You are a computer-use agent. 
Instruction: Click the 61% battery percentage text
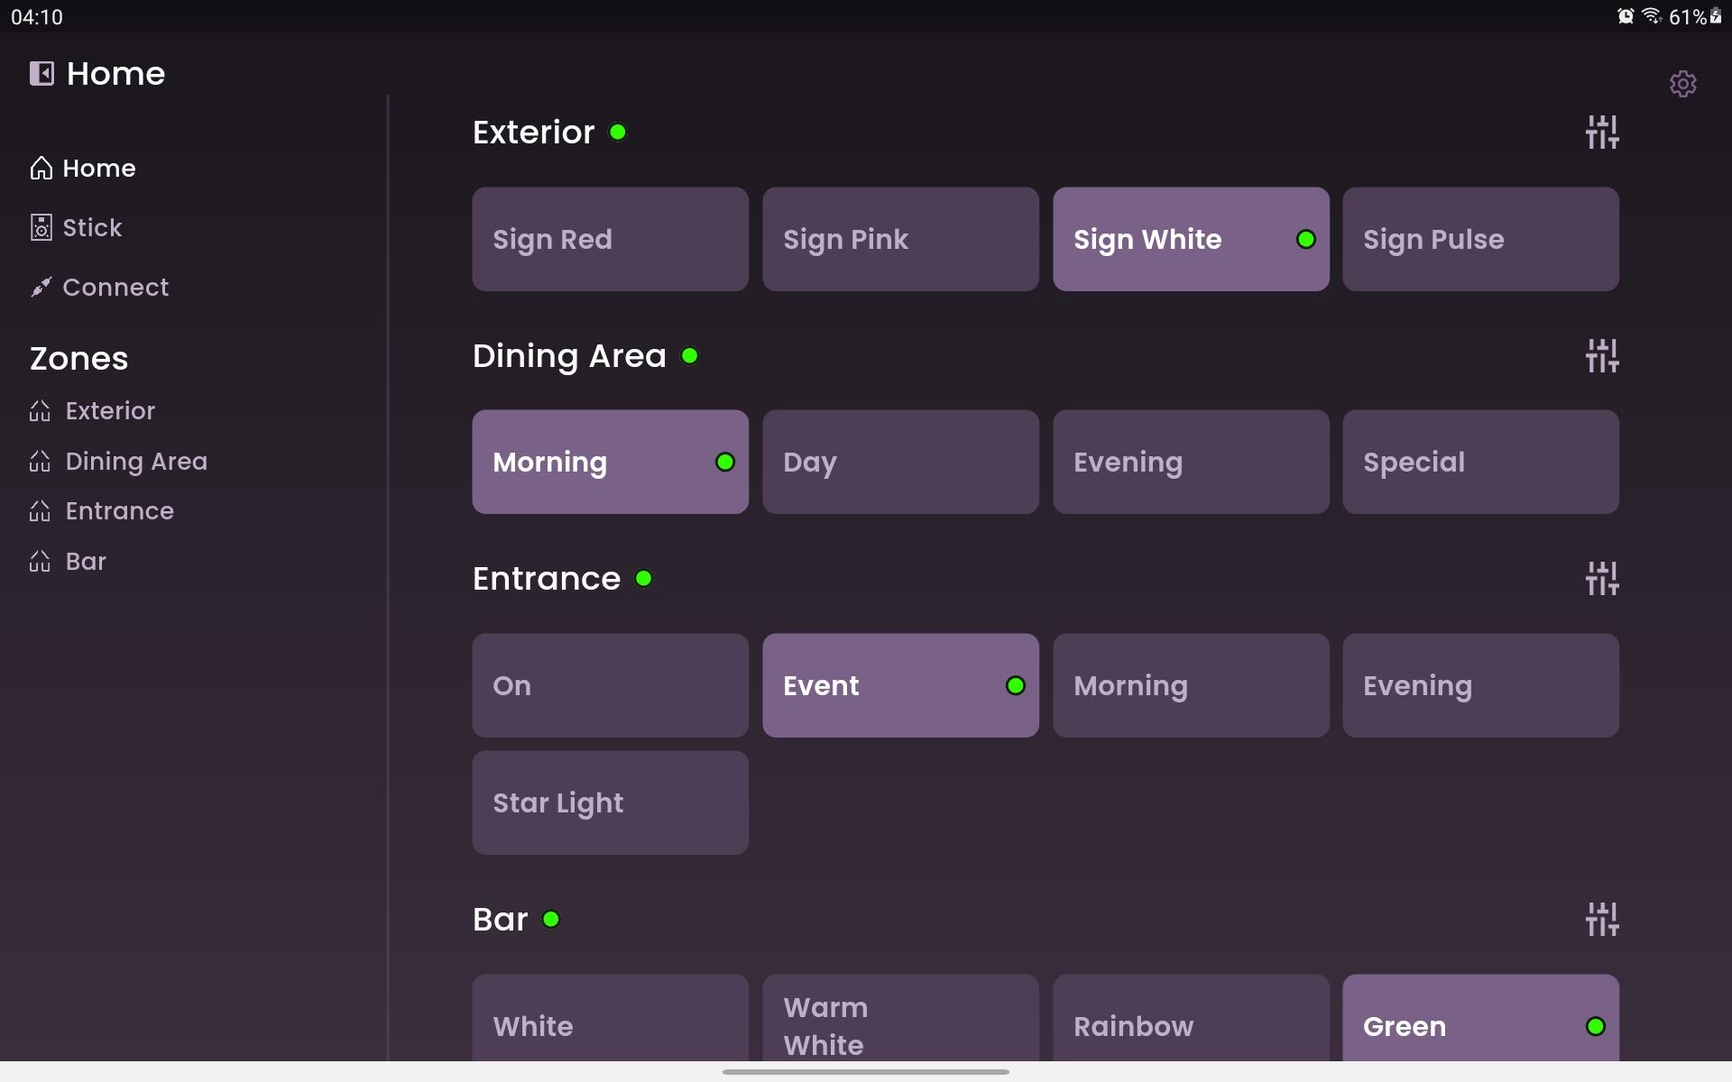tap(1687, 17)
